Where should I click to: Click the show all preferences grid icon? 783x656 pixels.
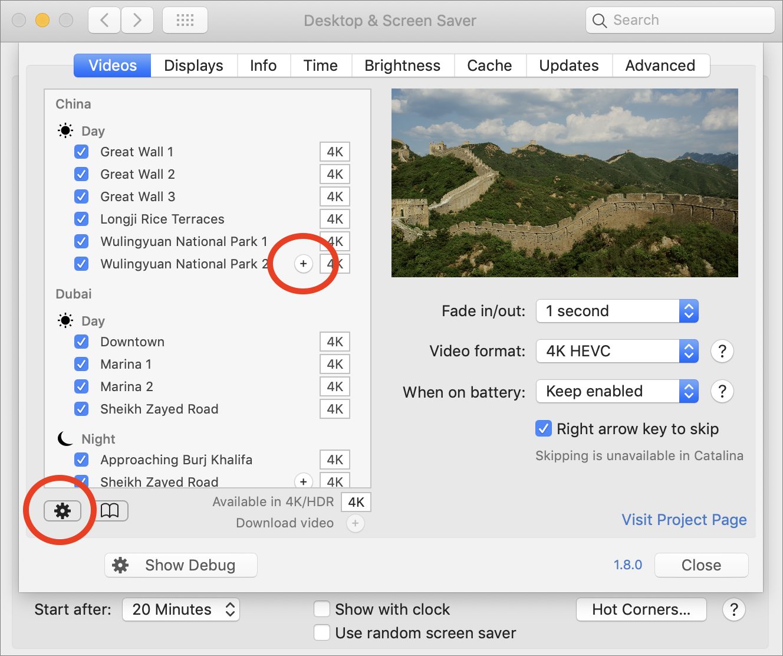(185, 21)
